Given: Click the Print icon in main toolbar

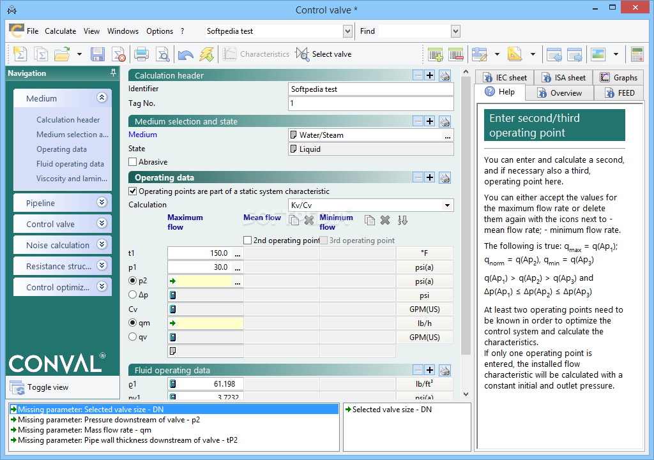Looking at the screenshot, I should coord(141,54).
